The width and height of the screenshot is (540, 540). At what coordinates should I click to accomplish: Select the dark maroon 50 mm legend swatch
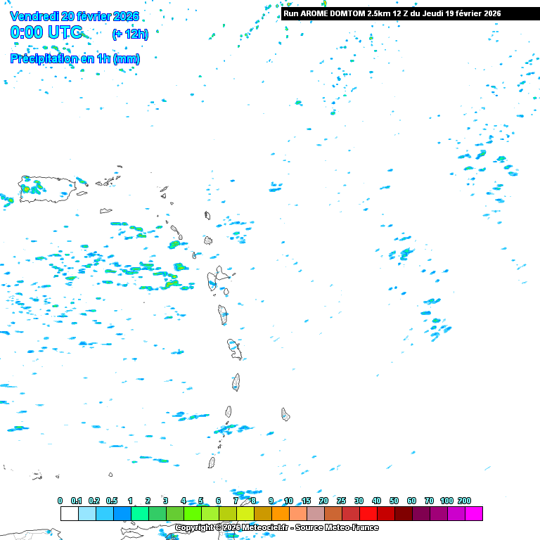(403, 513)
